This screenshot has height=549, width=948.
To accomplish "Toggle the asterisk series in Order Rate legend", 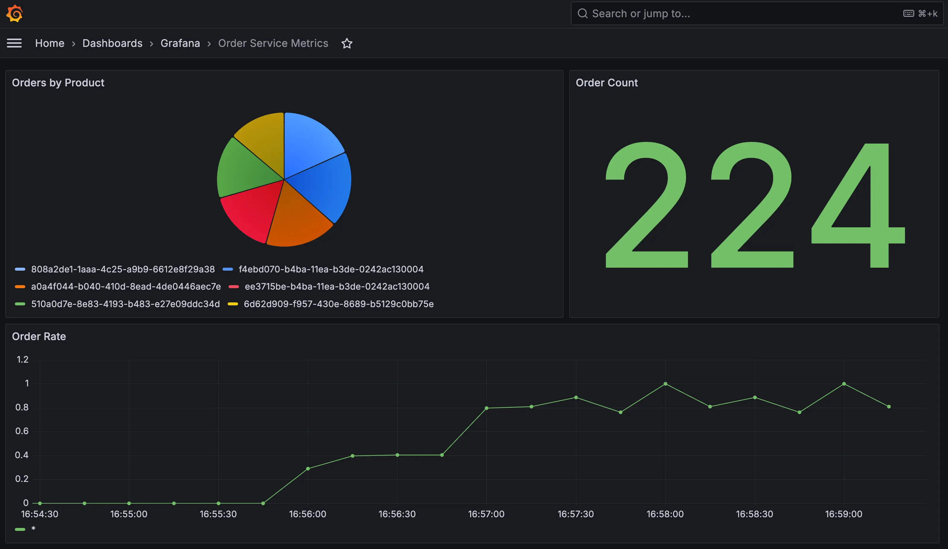I will tap(33, 529).
